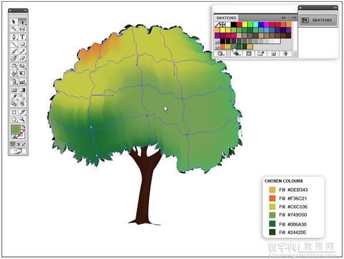Image resolution: width=344 pixels, height=259 pixels.
Task: Pick the red swatch in first row
Action: click(x=239, y=24)
